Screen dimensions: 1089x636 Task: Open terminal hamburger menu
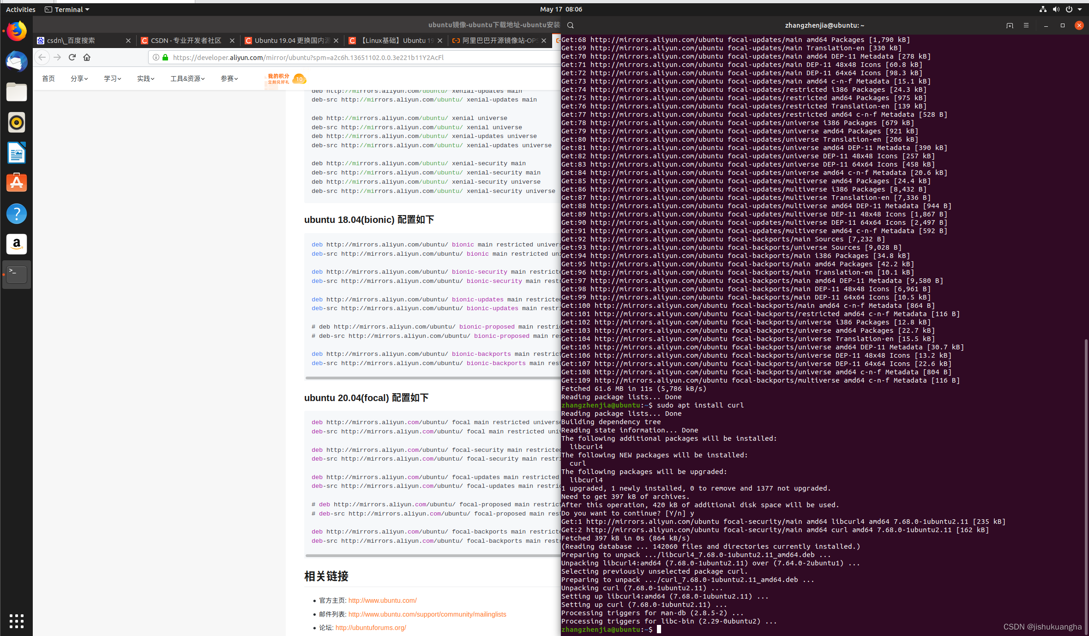point(1026,25)
